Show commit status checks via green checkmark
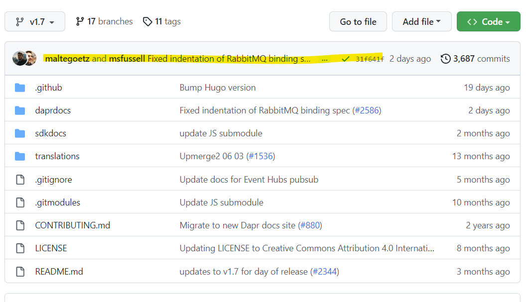Viewport: 526px width, 302px height. [x=346, y=59]
